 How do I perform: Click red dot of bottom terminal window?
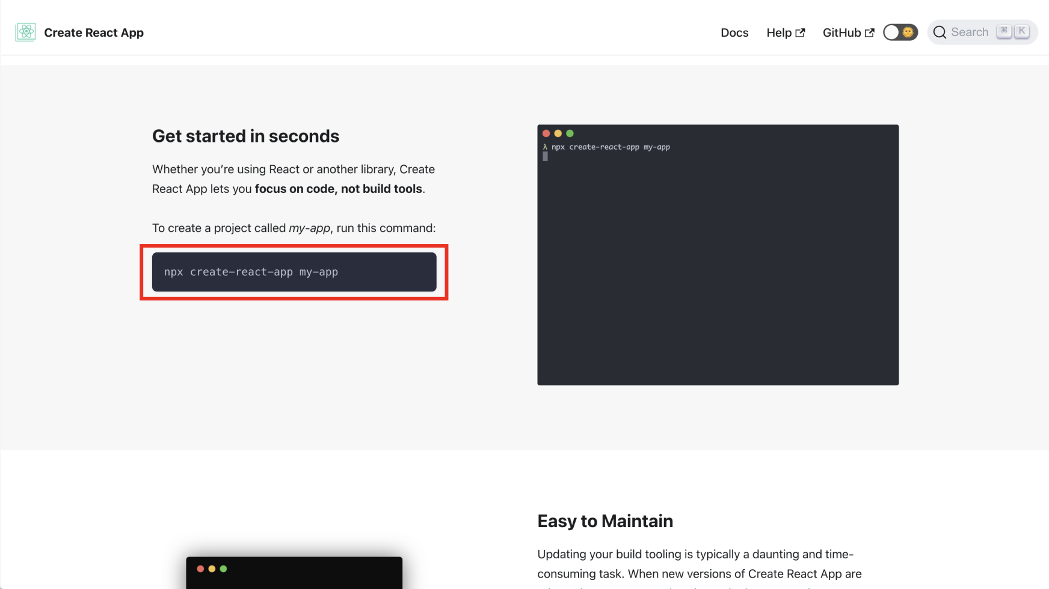[x=200, y=569]
